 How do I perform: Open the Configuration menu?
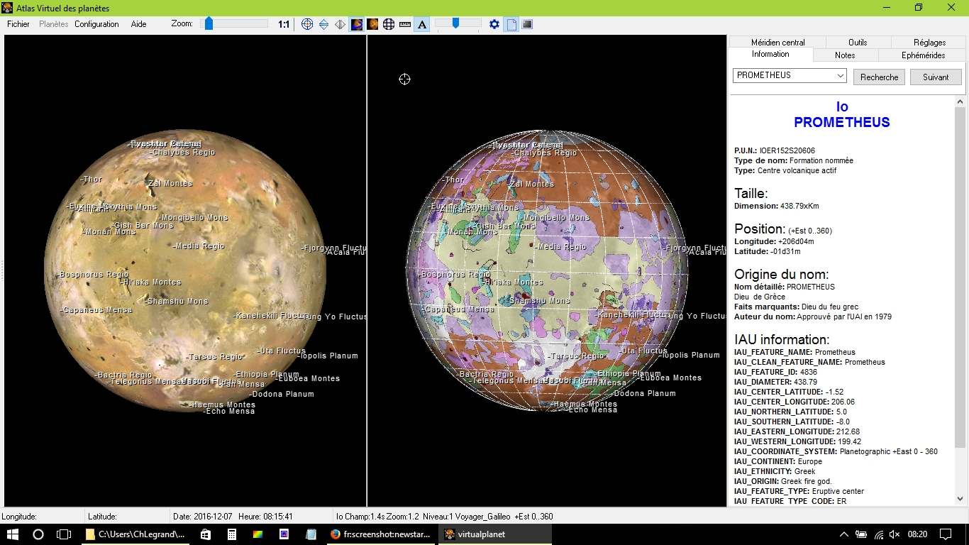tap(96, 24)
